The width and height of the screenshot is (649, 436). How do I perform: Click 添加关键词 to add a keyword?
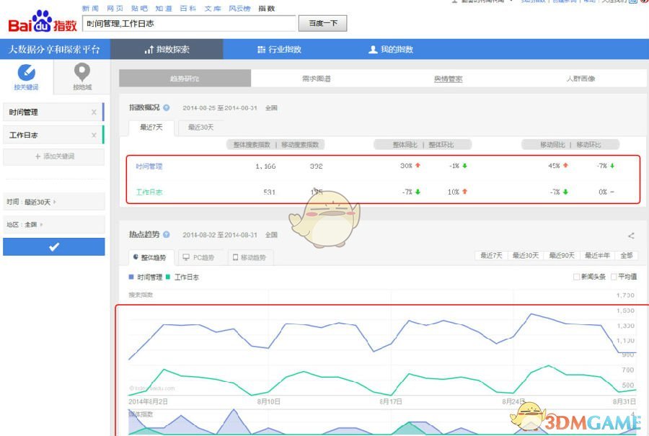pos(53,156)
